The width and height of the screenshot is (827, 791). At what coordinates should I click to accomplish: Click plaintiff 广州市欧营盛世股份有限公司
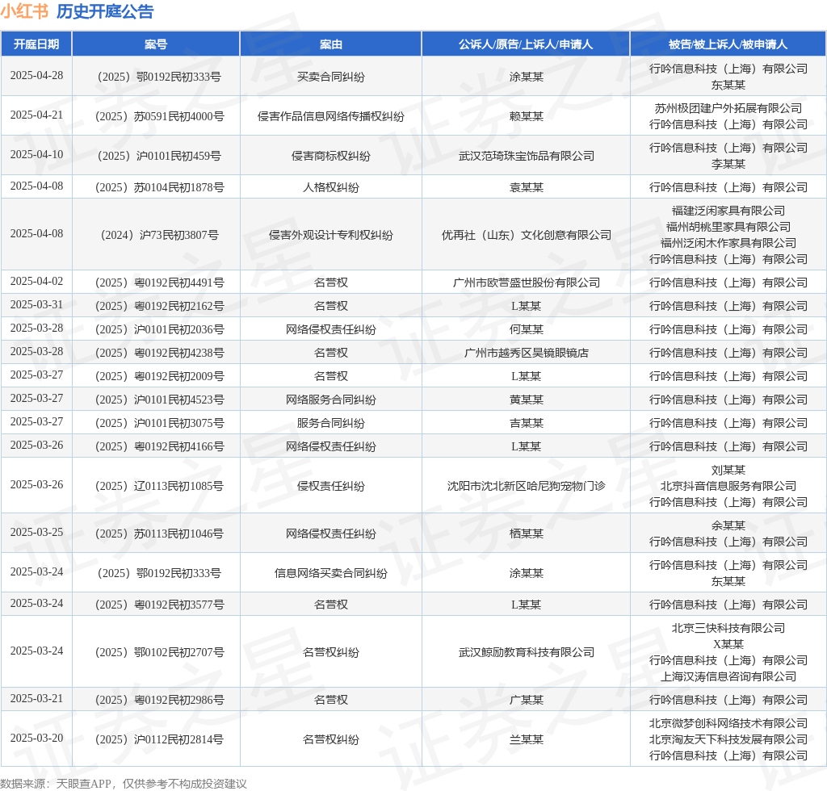click(526, 282)
